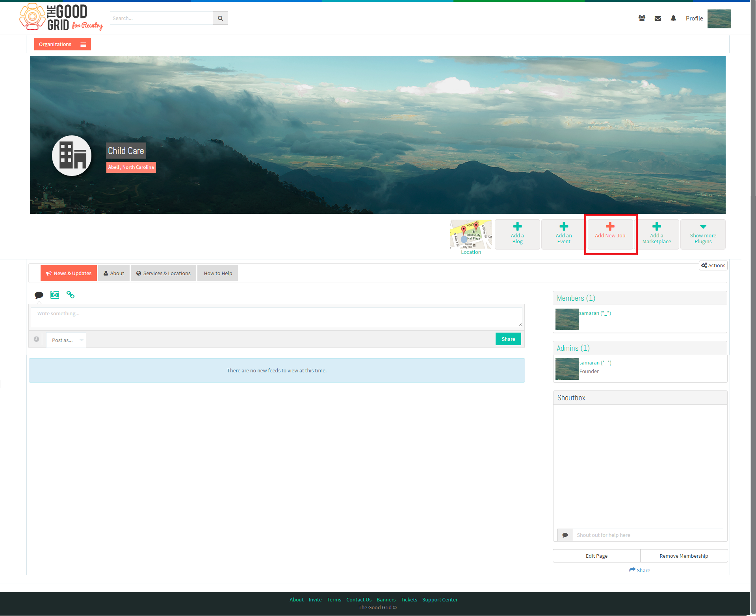
Task: Open the profile avatar thumbnail in header
Action: pyautogui.click(x=719, y=18)
